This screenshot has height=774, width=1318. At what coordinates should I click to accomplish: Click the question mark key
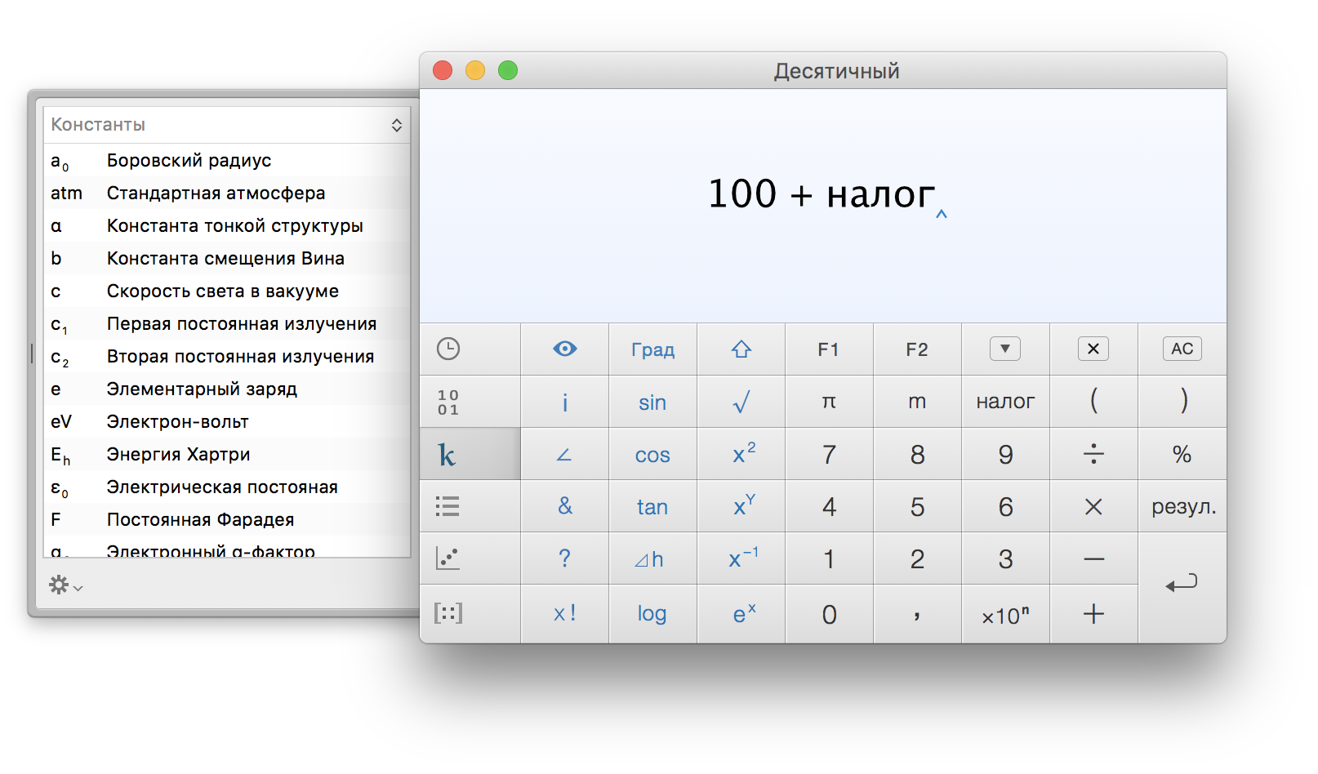(565, 558)
